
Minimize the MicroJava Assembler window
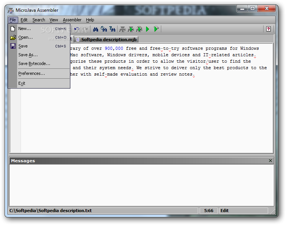(x=242, y=9)
